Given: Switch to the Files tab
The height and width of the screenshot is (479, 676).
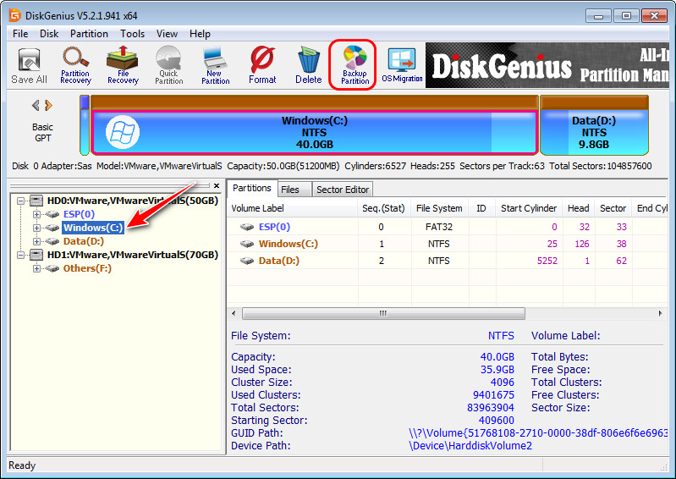Looking at the screenshot, I should click(294, 190).
